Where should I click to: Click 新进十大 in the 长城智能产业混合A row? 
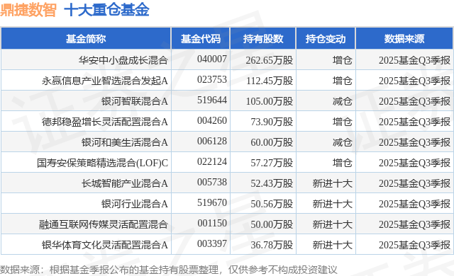tap(333, 183)
